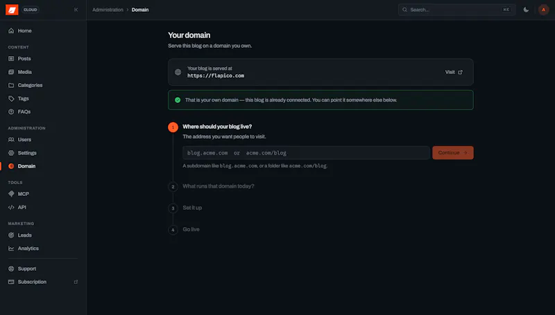Click the Subscription card icon
The image size is (555, 315).
click(11, 282)
